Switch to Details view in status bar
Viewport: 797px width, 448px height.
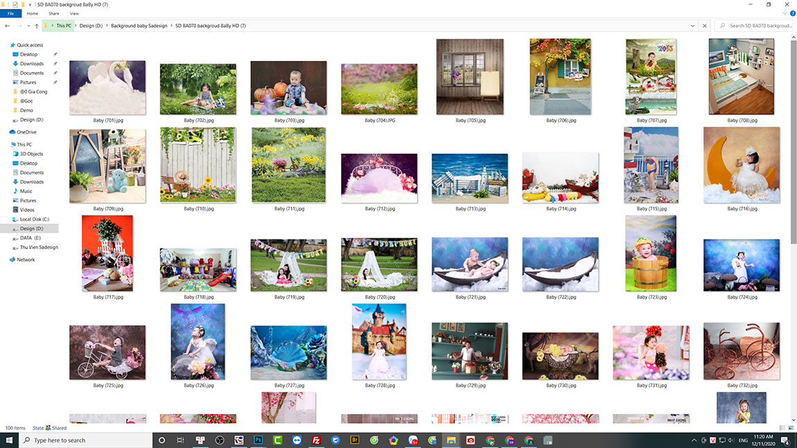[x=782, y=428]
